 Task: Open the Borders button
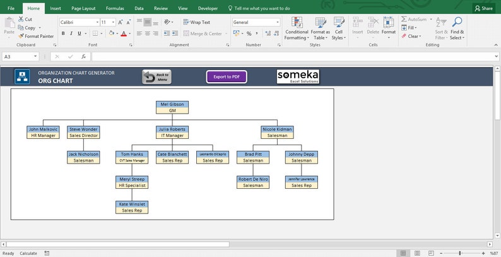click(95, 33)
